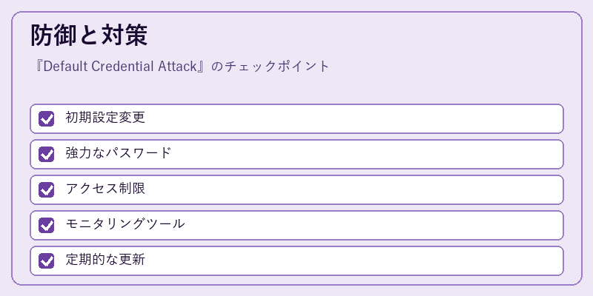Toggle the 定期的な更新 checkbox
This screenshot has width=593, height=296.
pyautogui.click(x=46, y=260)
